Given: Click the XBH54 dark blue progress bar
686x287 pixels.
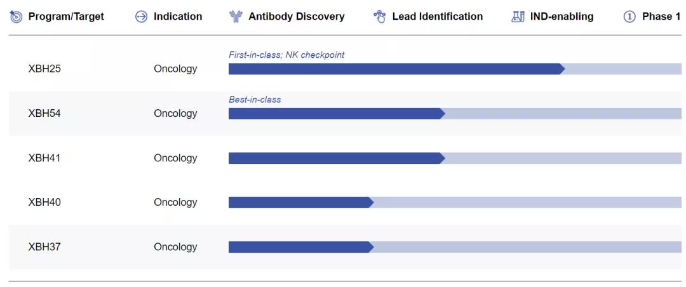Looking at the screenshot, I should 335,113.
